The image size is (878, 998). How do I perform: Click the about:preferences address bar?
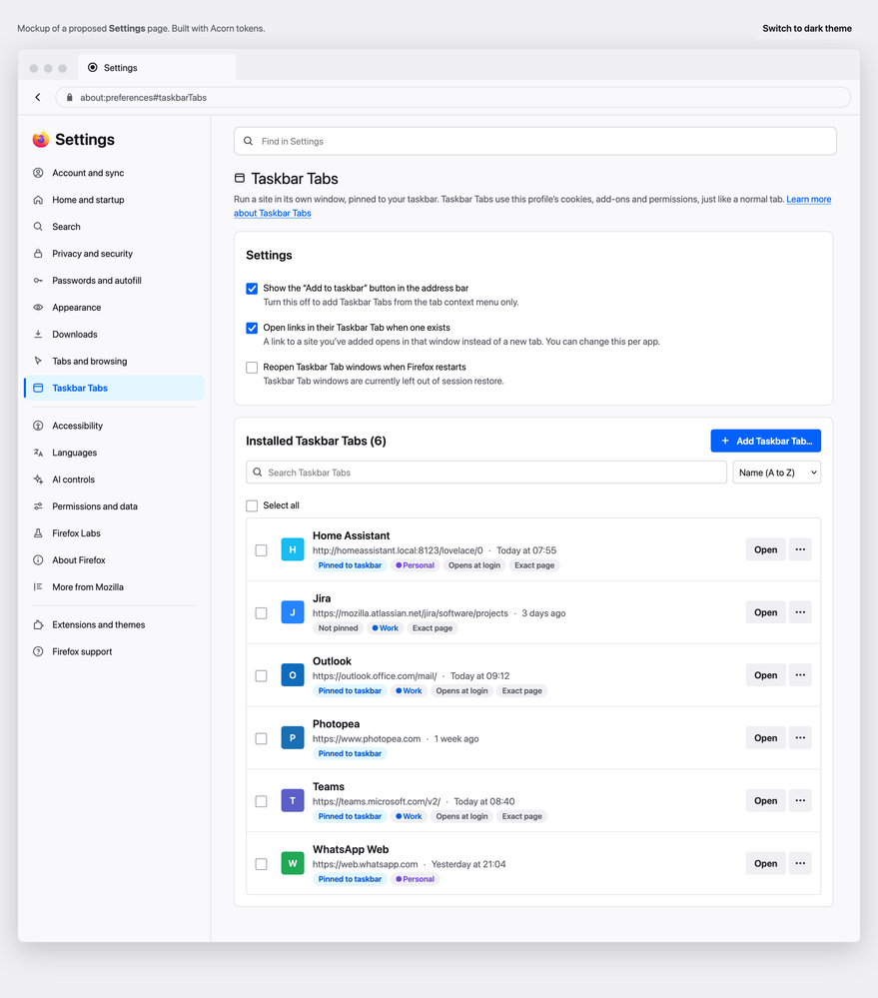click(x=453, y=97)
